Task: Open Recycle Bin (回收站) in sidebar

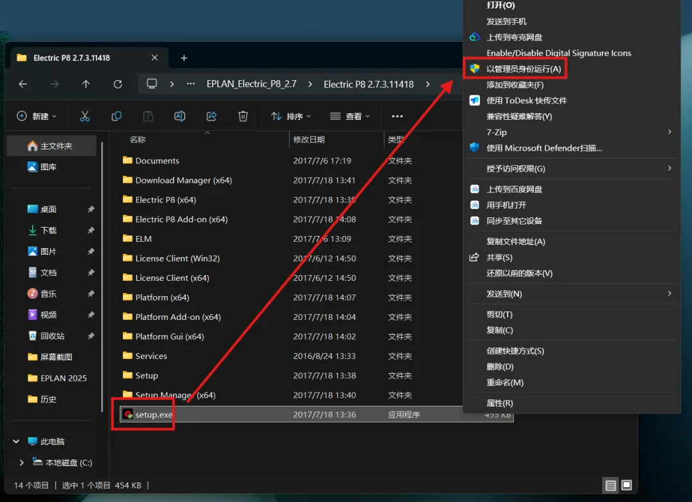Action: click(52, 336)
